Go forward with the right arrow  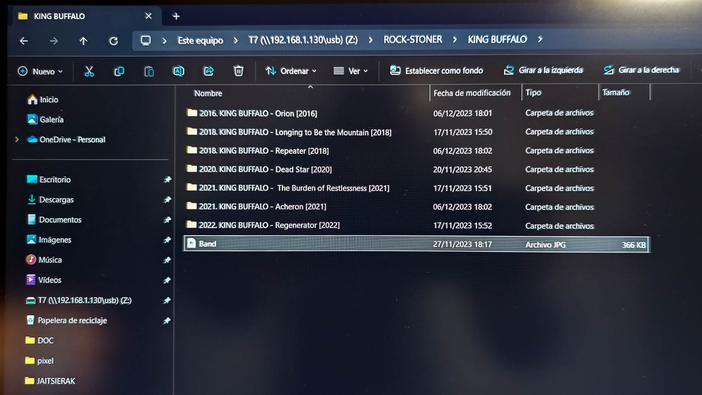[53, 41]
